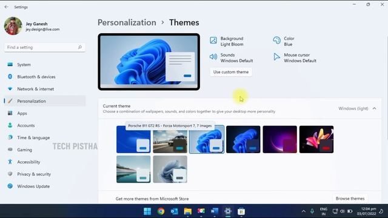Select the purple Glow theme thumbnail
The width and height of the screenshot is (388, 218).
(x=280, y=139)
